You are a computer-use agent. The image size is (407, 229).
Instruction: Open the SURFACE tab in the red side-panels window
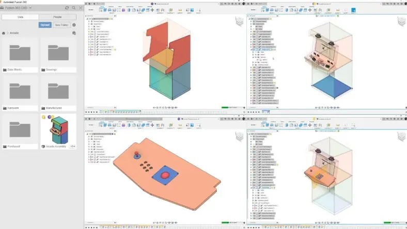pyautogui.click(x=111, y=7)
